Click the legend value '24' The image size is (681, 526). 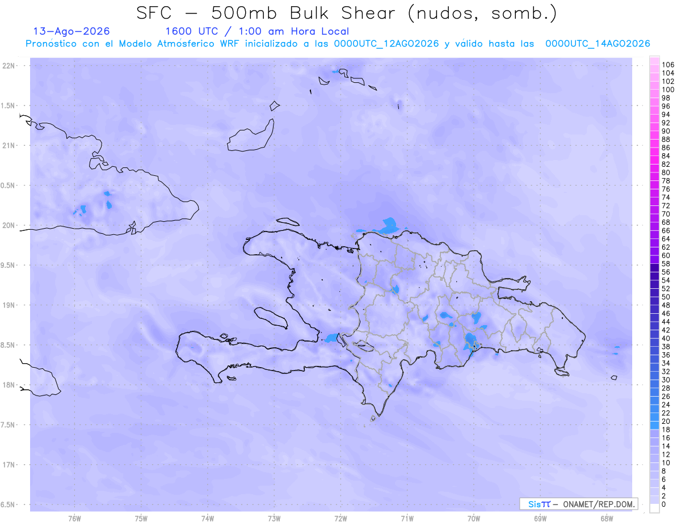tap(666, 405)
